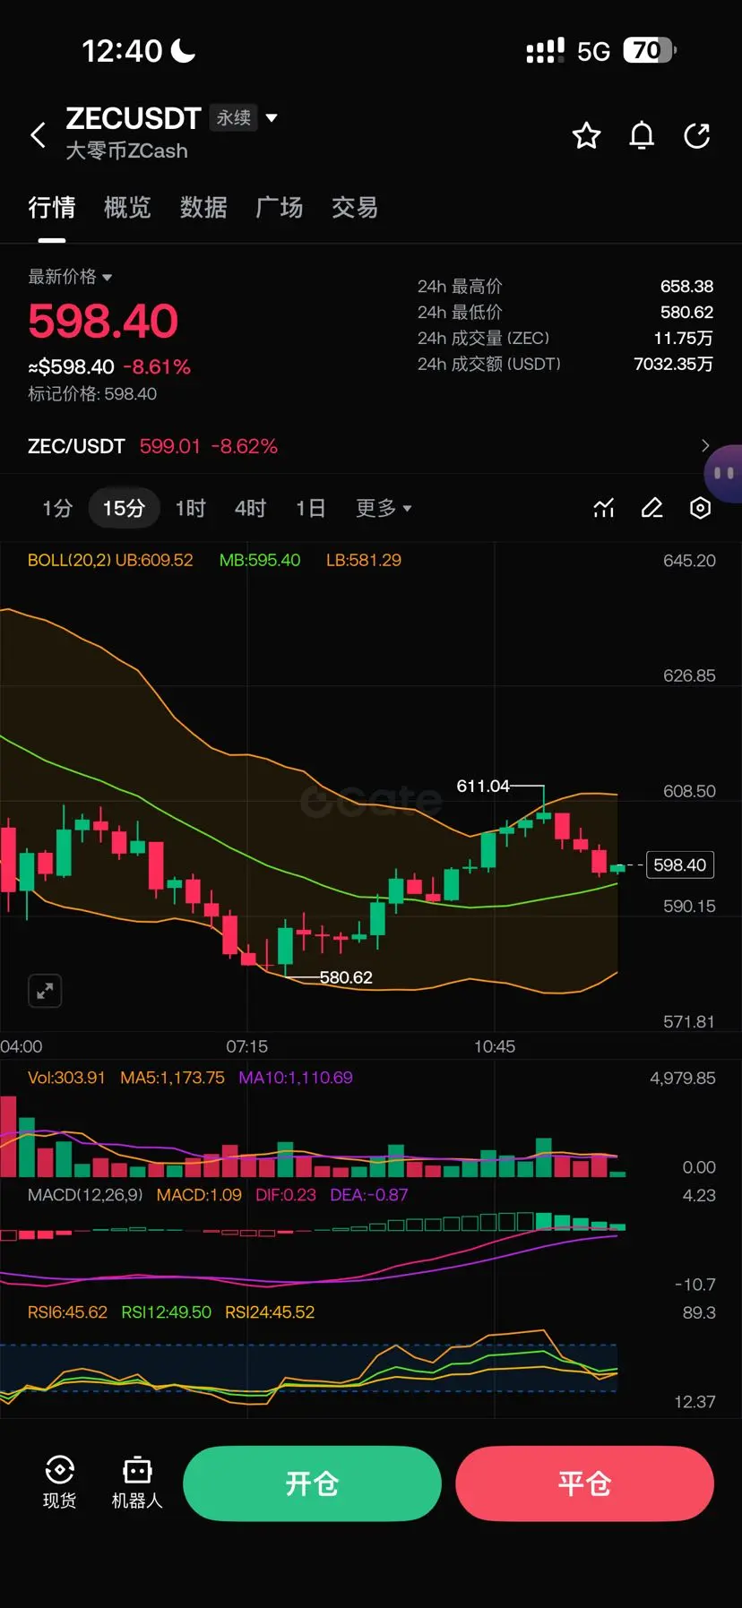Tap the 标记价格: 598.40 mark price

pyautogui.click(x=92, y=394)
